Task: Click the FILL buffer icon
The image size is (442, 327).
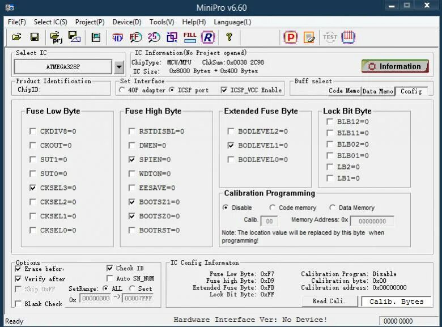Action: 190,37
